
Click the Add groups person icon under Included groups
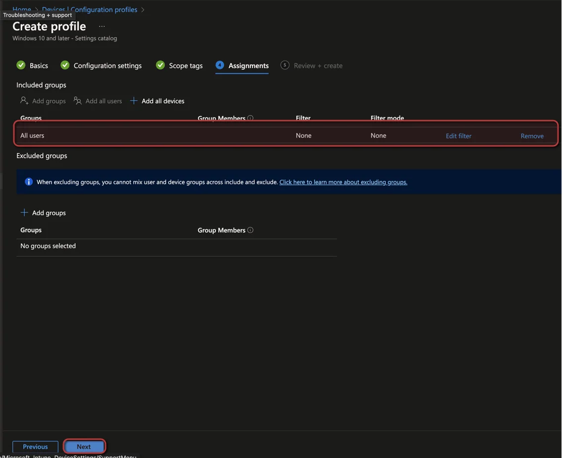(x=24, y=101)
